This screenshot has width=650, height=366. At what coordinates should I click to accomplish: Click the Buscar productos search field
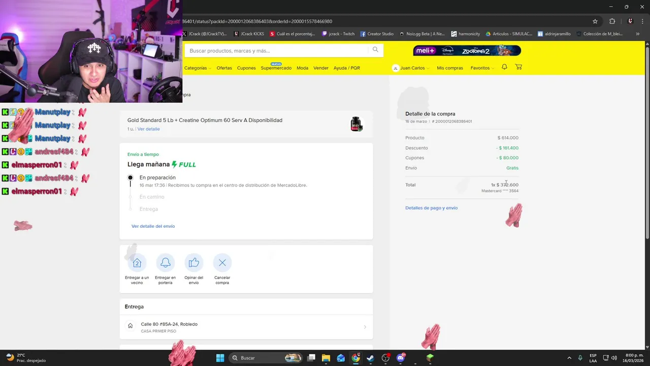(x=277, y=50)
